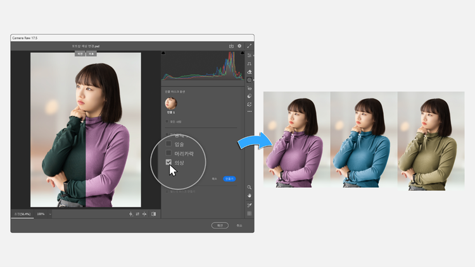The height and width of the screenshot is (267, 475).
Task: Select the Color Sampler eyedropper tool
Action: click(249, 205)
